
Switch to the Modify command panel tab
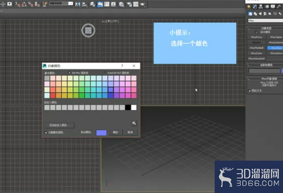255,7
